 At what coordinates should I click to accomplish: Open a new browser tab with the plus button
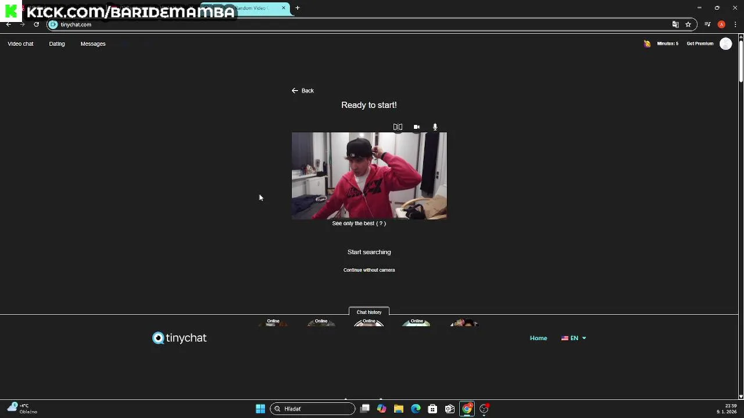298,8
